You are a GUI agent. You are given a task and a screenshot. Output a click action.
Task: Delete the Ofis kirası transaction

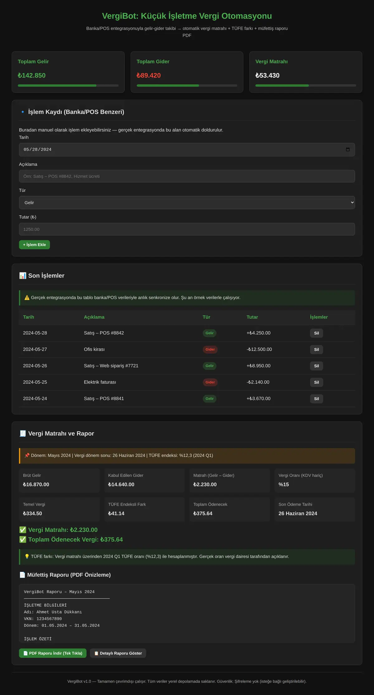316,350
